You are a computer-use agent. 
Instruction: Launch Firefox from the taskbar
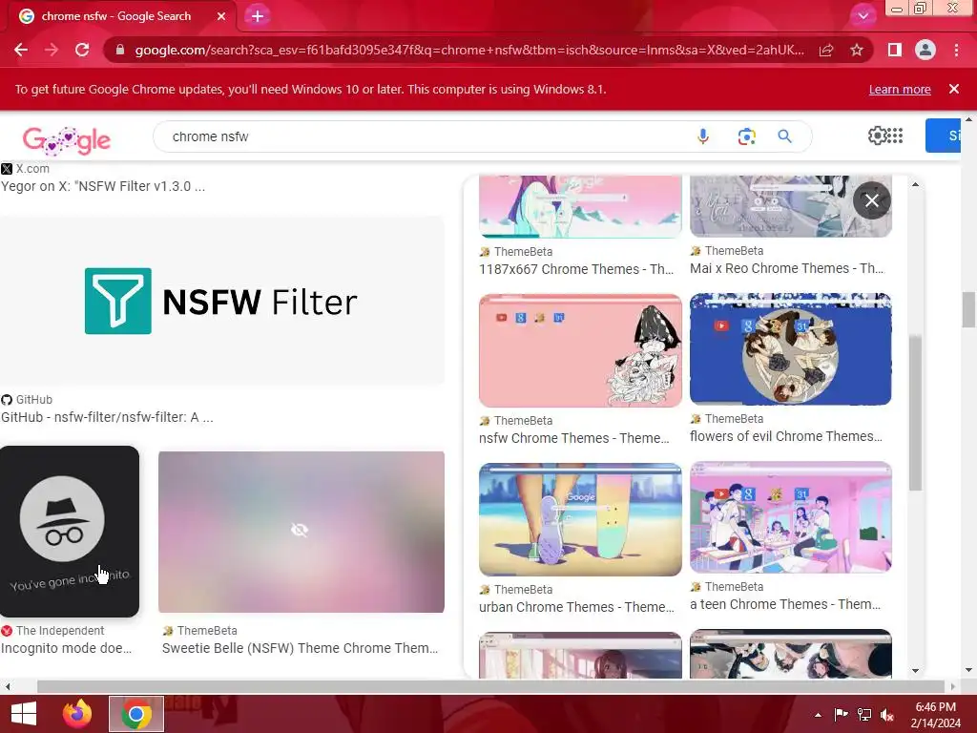coord(77,714)
